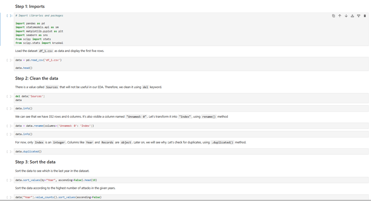Click the 'There is a value called Sources' paragraph
This screenshot has height=201, width=371.
[x=89, y=87]
